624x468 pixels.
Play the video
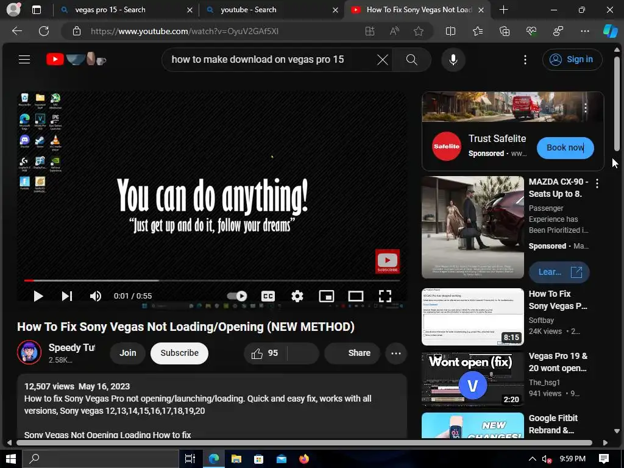coord(38,296)
